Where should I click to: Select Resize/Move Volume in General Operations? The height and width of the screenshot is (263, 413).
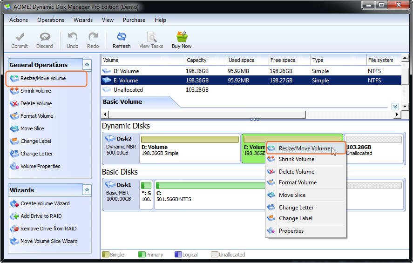coord(43,78)
